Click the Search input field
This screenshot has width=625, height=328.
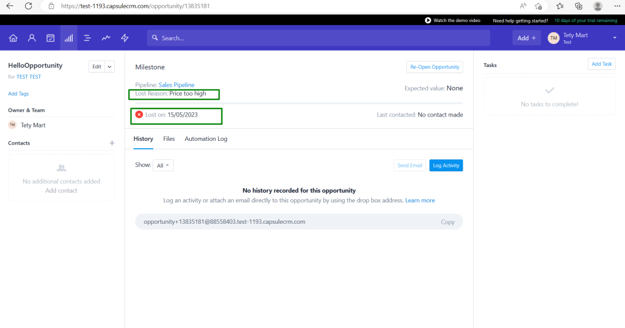[319, 38]
